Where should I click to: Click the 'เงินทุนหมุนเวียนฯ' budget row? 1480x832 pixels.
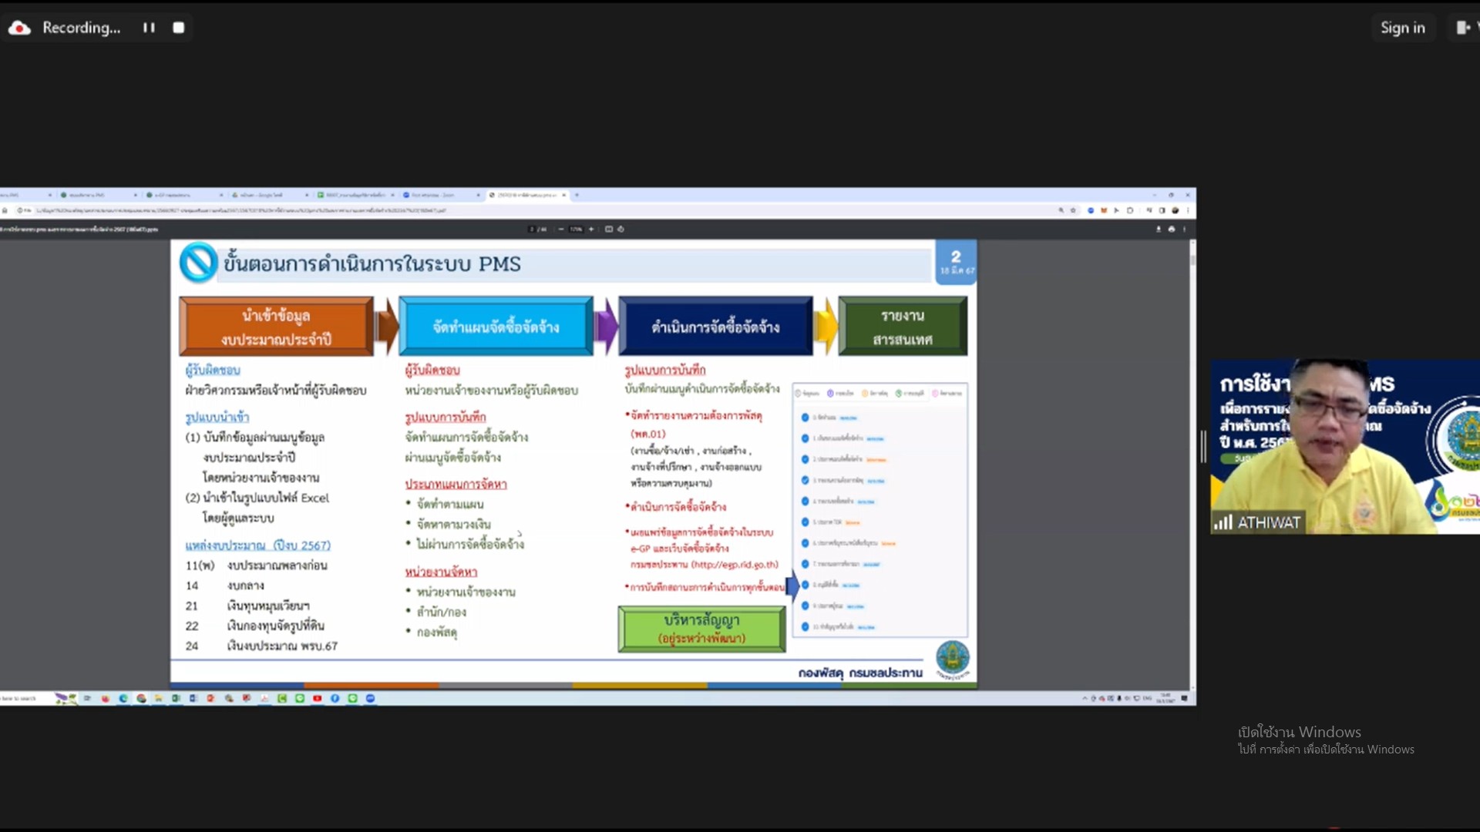tap(247, 606)
